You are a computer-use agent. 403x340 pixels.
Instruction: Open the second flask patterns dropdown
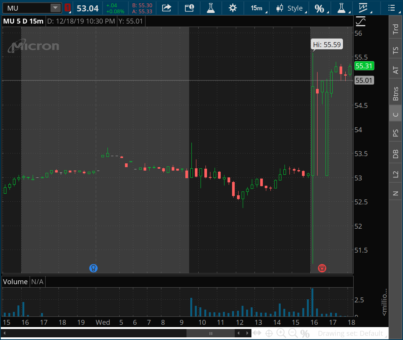343,8
